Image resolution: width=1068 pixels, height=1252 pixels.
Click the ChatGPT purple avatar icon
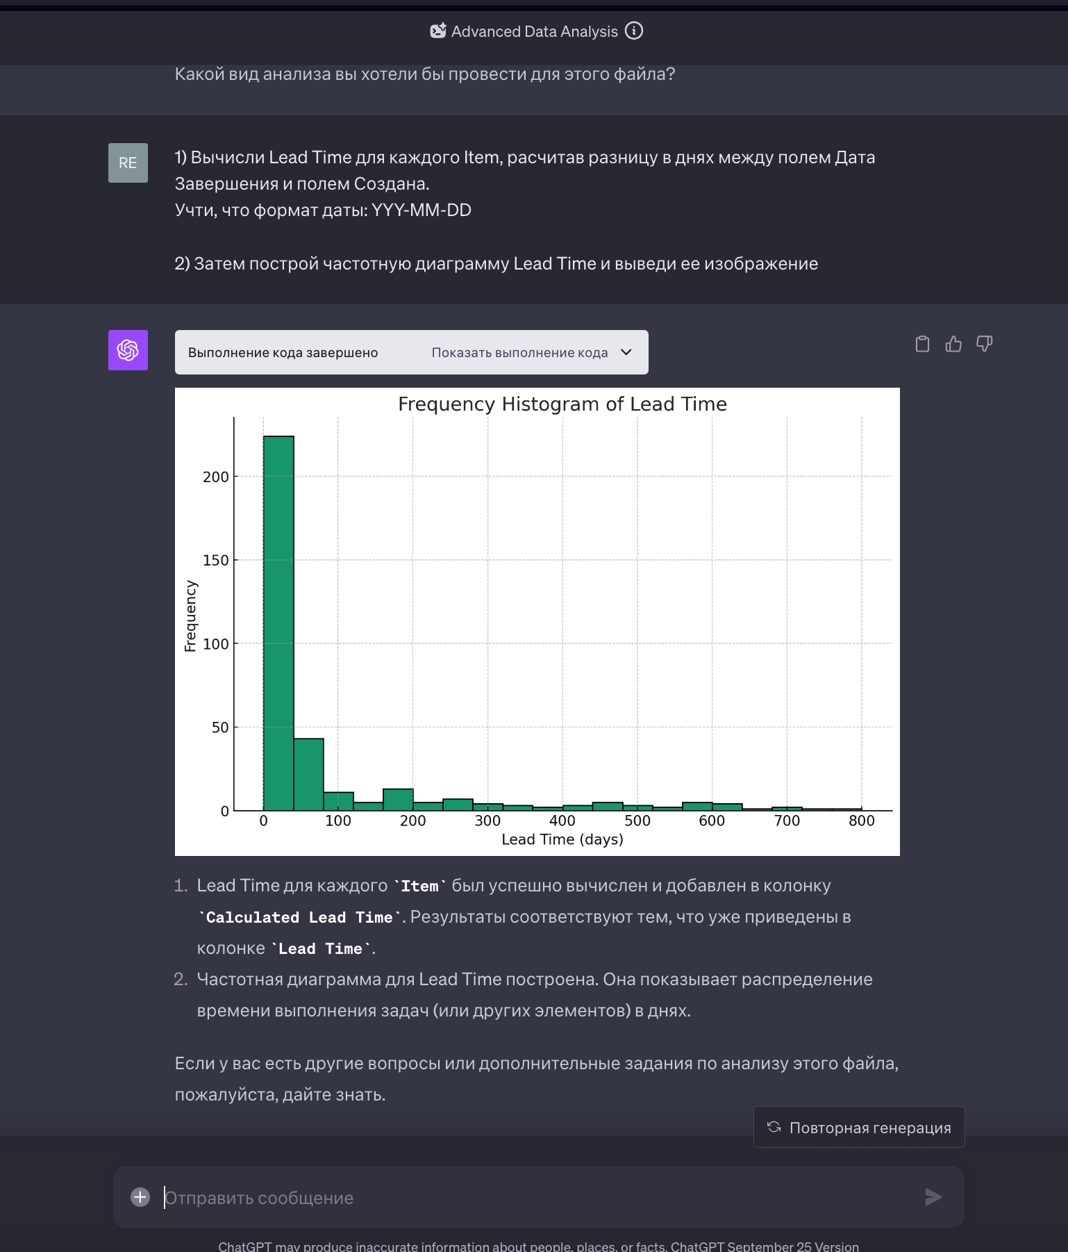click(x=128, y=350)
